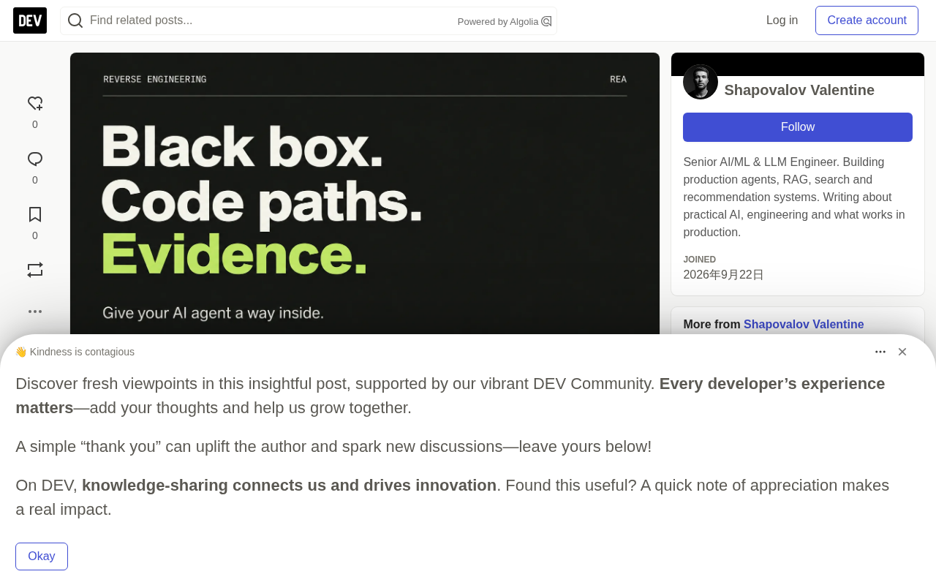Viewport: 936px width, 585px height.
Task: Add a heart reaction to the post
Action: tap(35, 104)
